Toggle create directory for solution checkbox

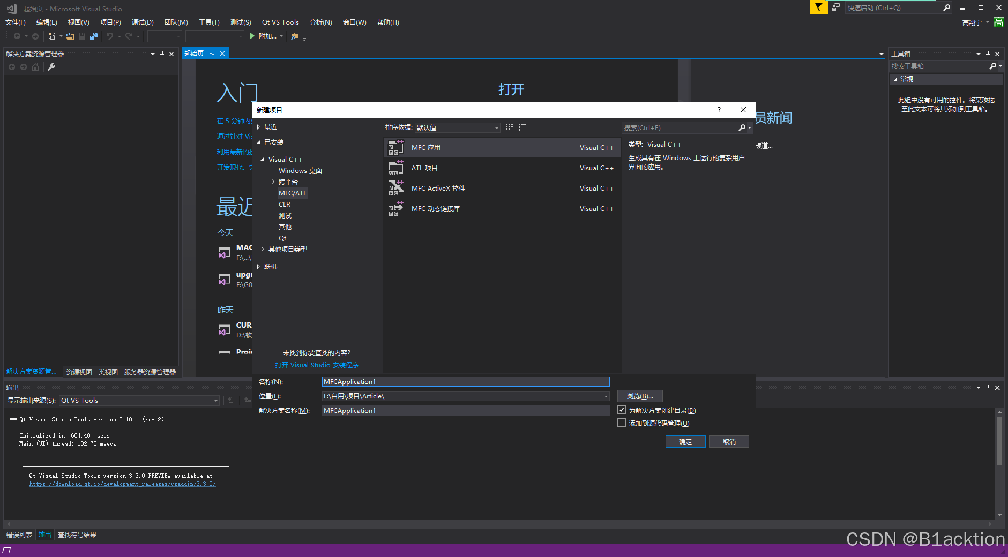622,410
